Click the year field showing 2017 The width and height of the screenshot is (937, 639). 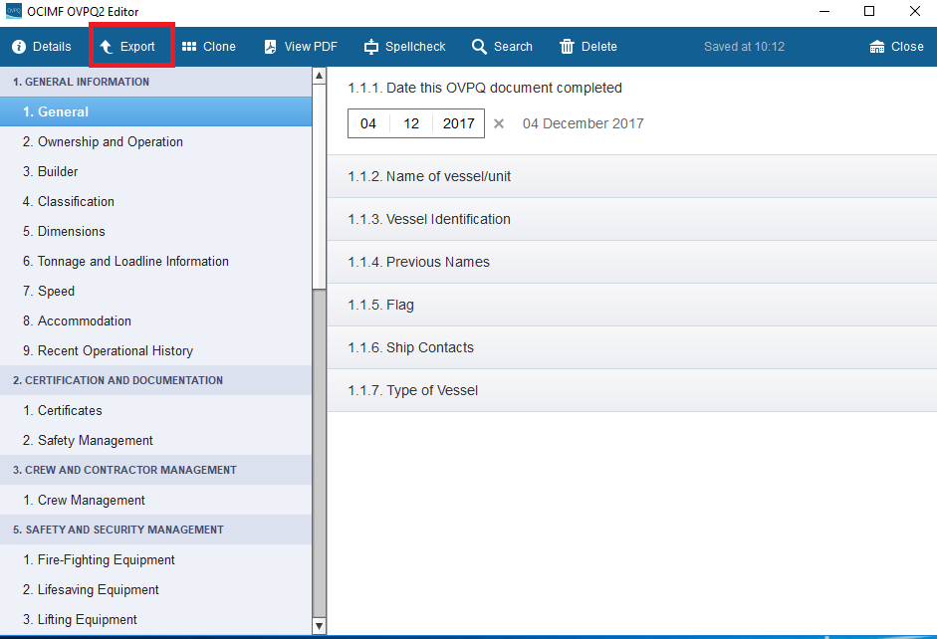pyautogui.click(x=458, y=123)
